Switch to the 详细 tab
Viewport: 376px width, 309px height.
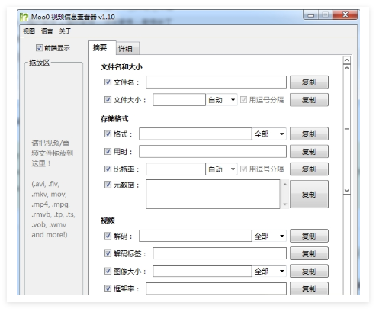point(127,48)
